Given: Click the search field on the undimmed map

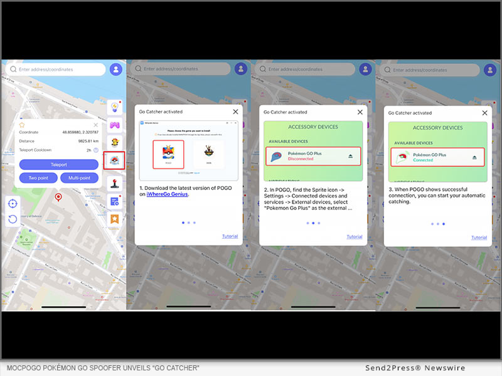Looking at the screenshot, I should [60, 70].
